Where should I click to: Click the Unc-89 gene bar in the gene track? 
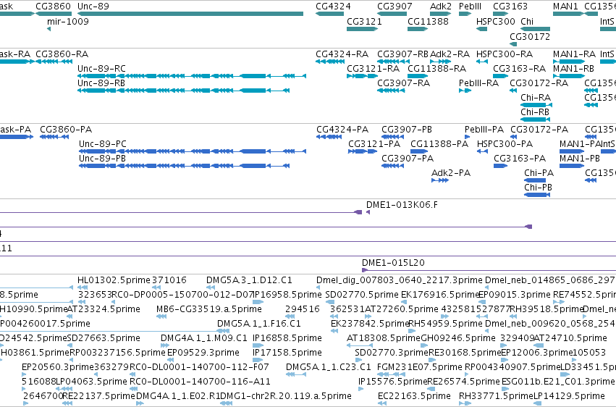point(190,14)
